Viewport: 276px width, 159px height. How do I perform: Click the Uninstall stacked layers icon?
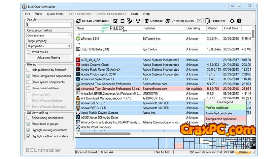click(147, 21)
